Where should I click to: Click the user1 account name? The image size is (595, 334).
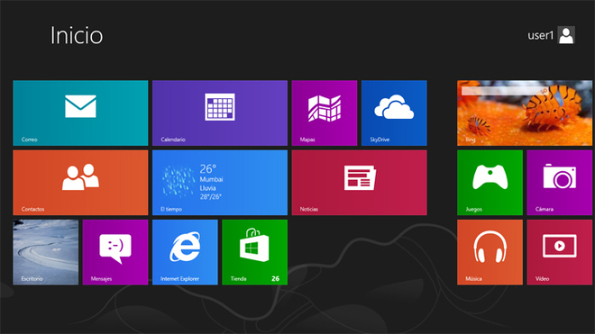pos(540,35)
